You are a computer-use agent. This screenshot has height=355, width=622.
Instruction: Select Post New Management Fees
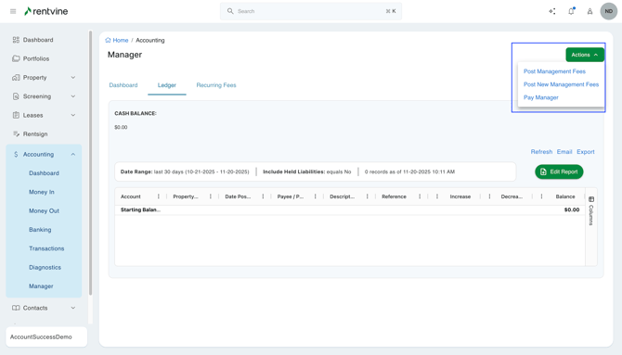click(x=561, y=84)
